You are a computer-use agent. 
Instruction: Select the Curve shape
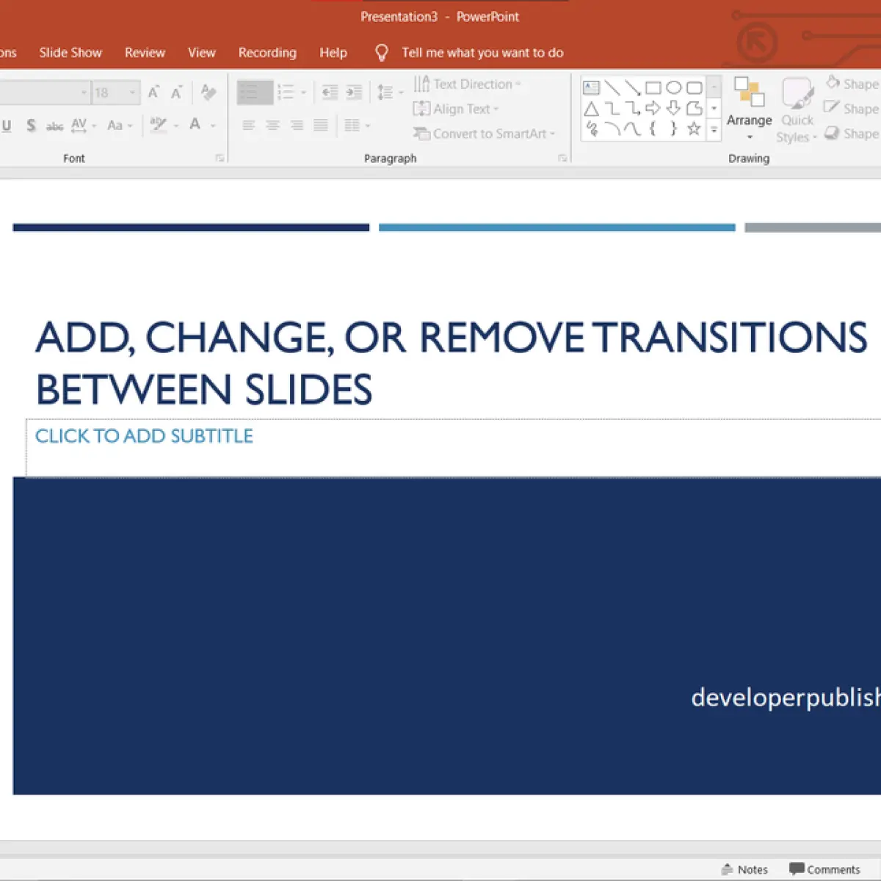(x=632, y=129)
